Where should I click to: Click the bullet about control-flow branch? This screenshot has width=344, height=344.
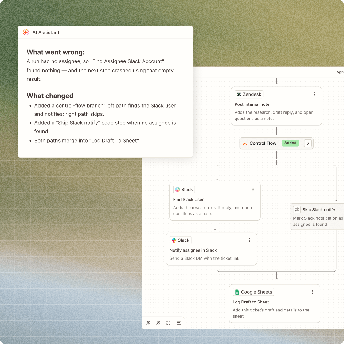point(105,110)
